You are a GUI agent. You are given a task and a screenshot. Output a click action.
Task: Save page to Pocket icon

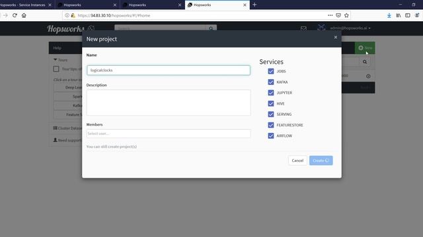338,15
